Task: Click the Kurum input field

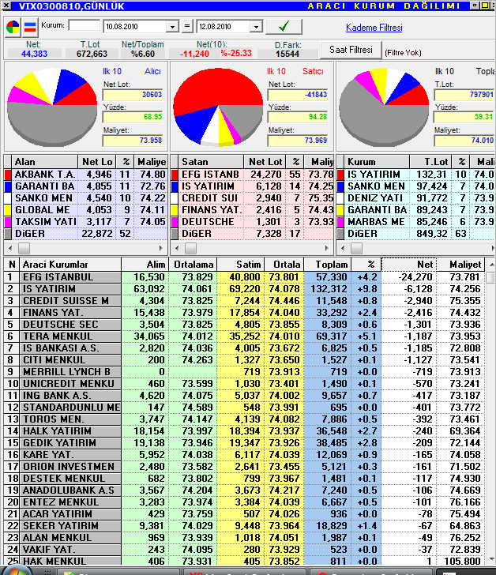Action: coord(85,25)
